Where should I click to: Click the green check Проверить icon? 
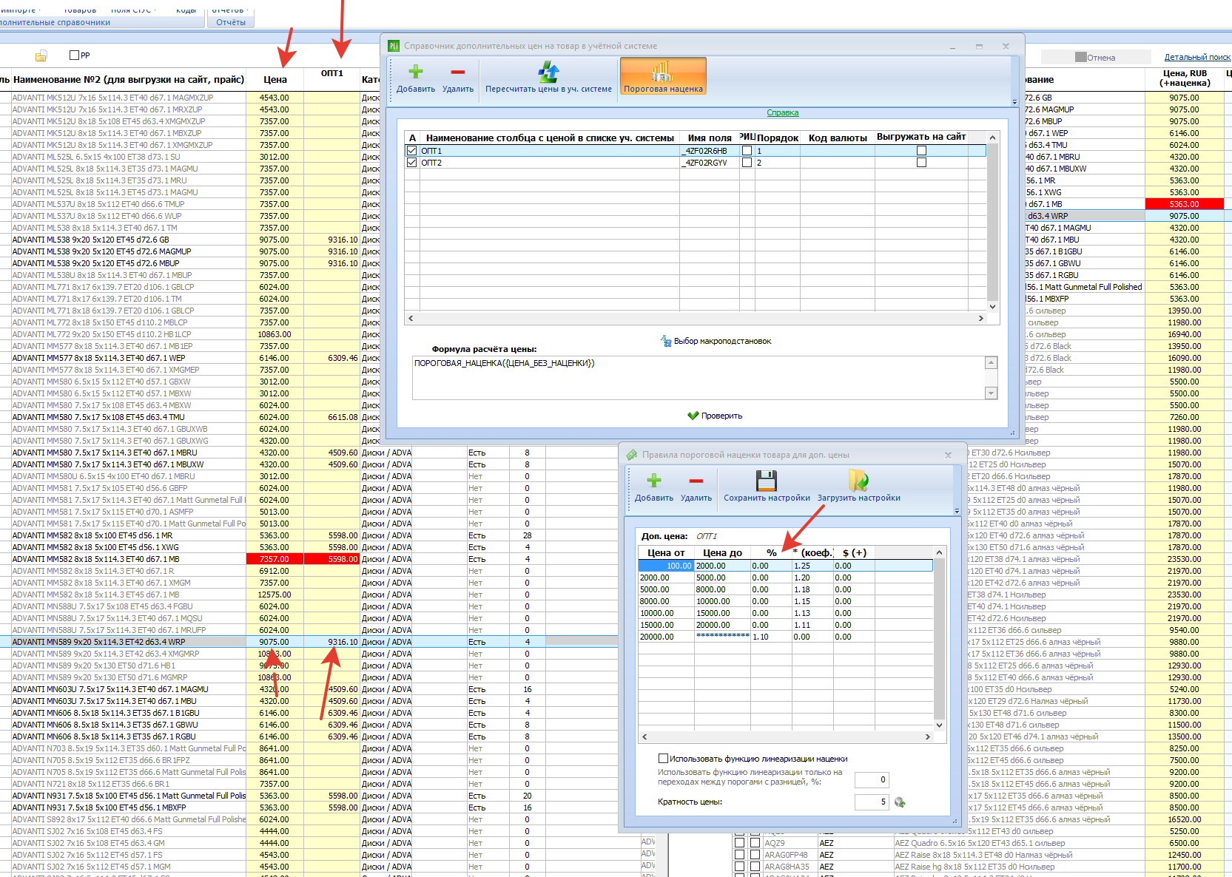point(693,416)
